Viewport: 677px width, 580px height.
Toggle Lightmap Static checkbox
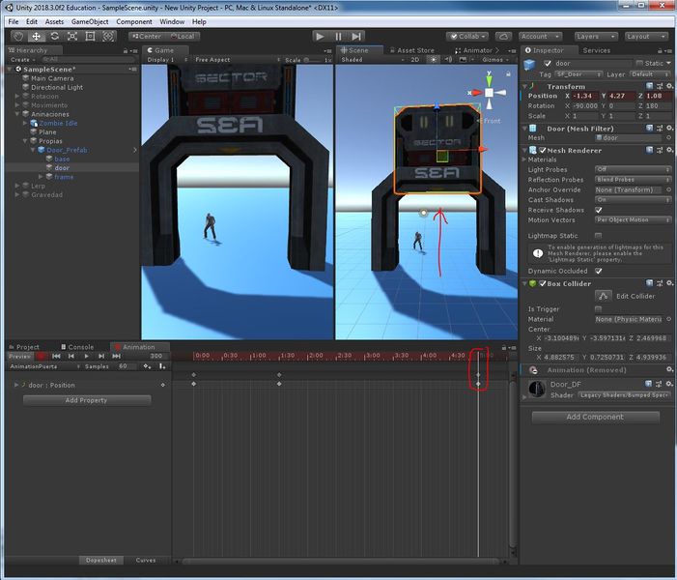598,236
